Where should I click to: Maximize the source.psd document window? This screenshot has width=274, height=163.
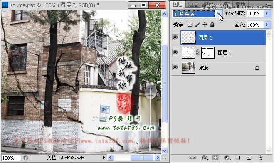pos(143,5)
